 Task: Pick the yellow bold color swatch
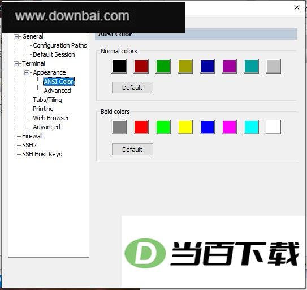pyautogui.click(x=185, y=127)
